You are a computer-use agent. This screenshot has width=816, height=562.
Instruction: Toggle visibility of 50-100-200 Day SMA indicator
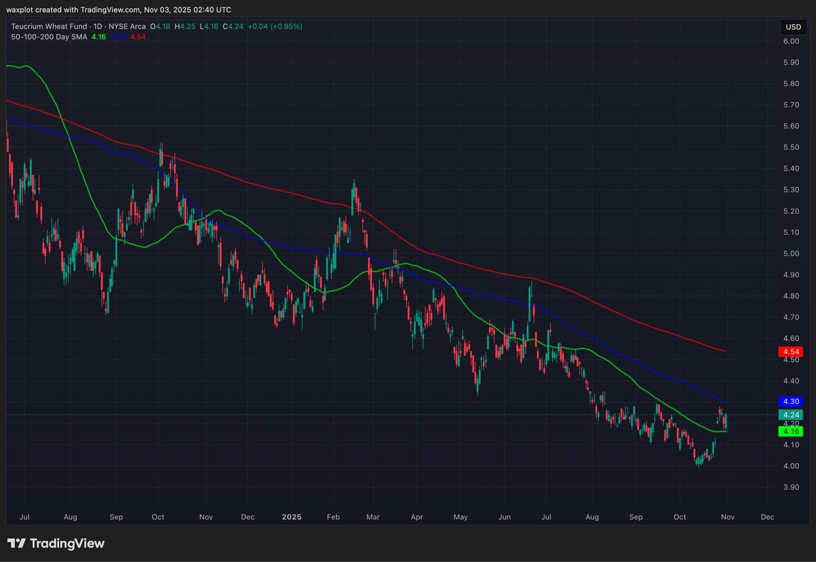[48, 37]
